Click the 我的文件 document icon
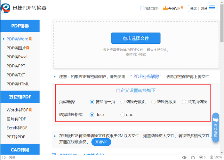This screenshot has height=160, width=224. (x=143, y=9)
